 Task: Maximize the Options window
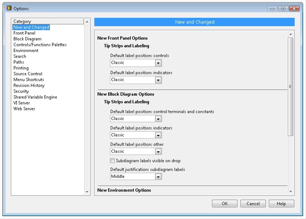point(283,9)
